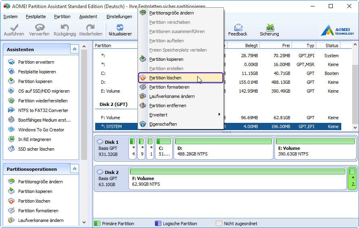The width and height of the screenshot is (359, 228).
Task: Start the Festplatte kopieren wizard
Action: (x=37, y=72)
